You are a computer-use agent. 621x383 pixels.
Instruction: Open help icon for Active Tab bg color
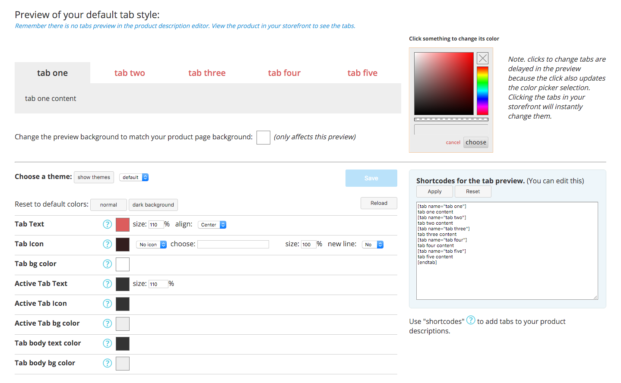click(x=108, y=323)
